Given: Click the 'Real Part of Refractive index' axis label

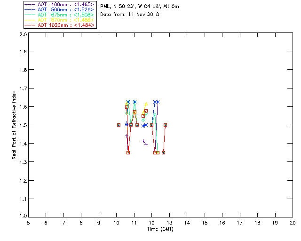Looking at the screenshot, I should (x=14, y=125).
